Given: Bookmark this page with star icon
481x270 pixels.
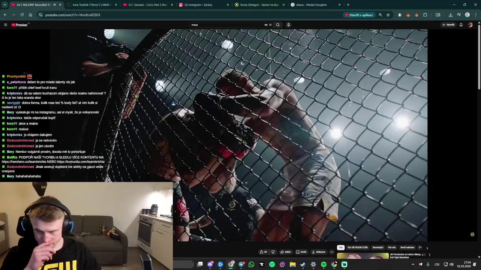Looking at the screenshot, I should point(388,15).
